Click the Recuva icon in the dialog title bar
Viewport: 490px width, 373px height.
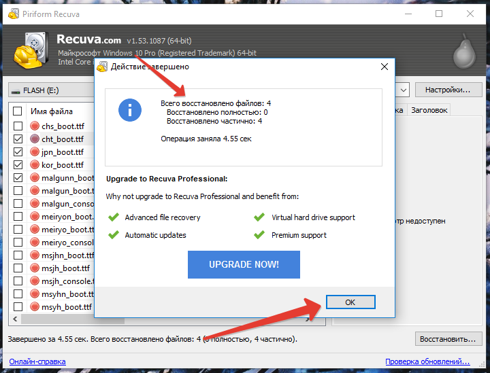102,67
